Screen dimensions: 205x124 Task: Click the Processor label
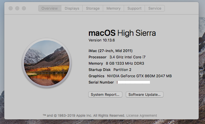[98, 57]
